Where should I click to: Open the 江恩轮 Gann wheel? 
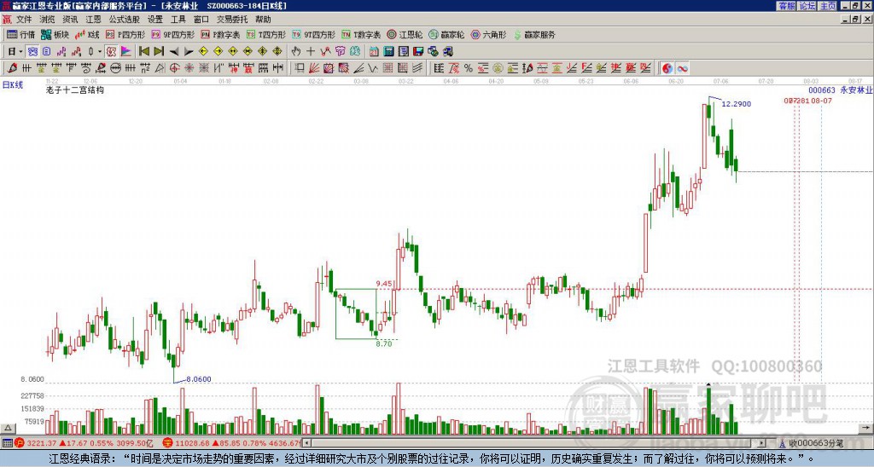point(405,34)
